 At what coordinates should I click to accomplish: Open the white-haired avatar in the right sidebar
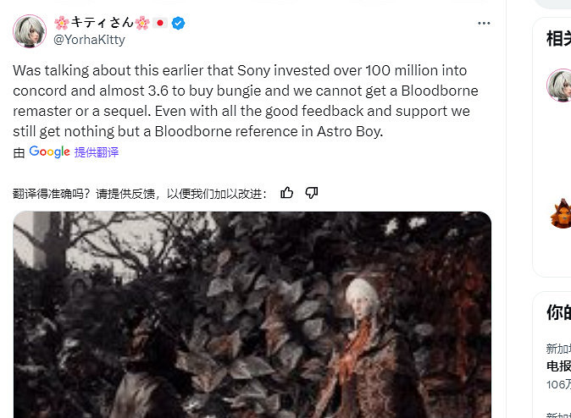tap(559, 85)
